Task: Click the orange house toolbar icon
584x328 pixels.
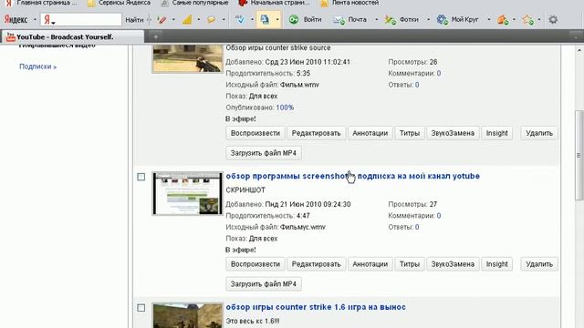Action: pyautogui.click(x=503, y=19)
